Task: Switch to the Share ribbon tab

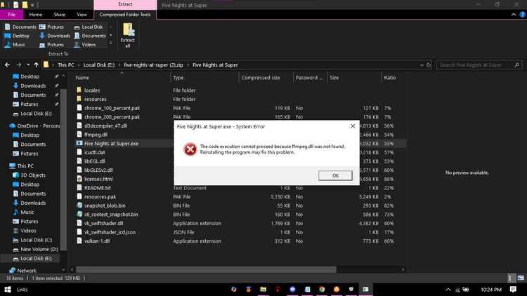Action: click(x=60, y=15)
